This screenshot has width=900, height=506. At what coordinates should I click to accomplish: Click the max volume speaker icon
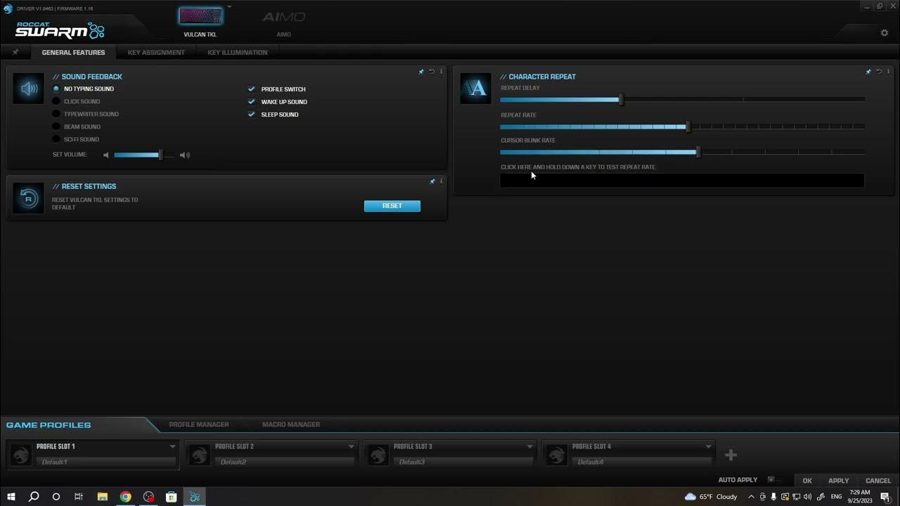[185, 155]
